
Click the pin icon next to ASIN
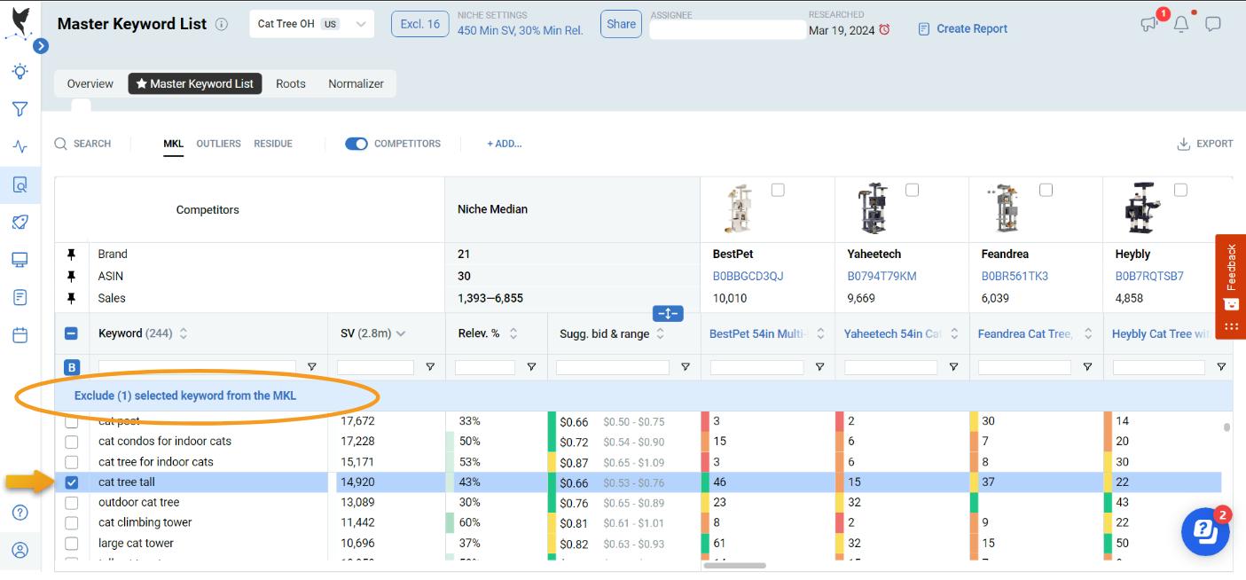72,277
